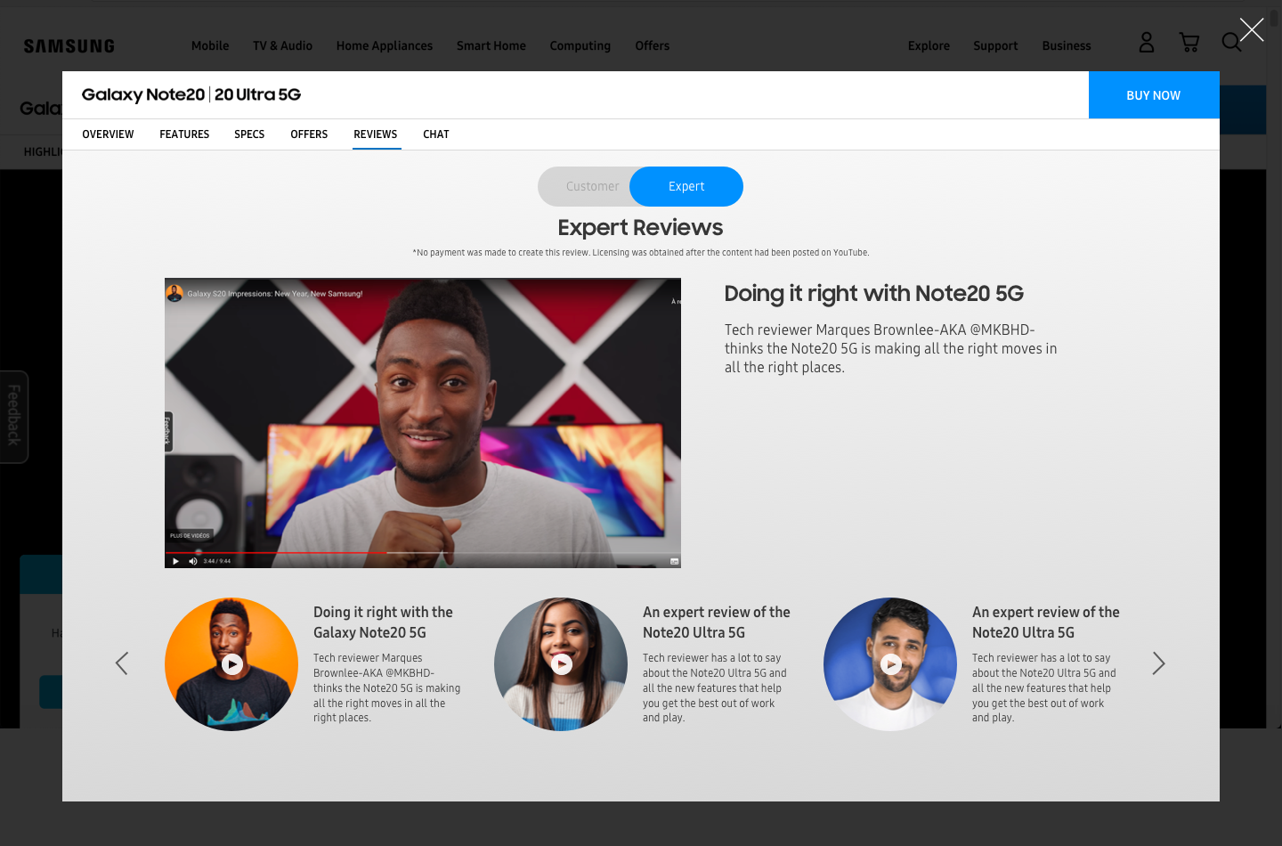Open the TV & Audio menu
1282x846 pixels.
point(282,45)
